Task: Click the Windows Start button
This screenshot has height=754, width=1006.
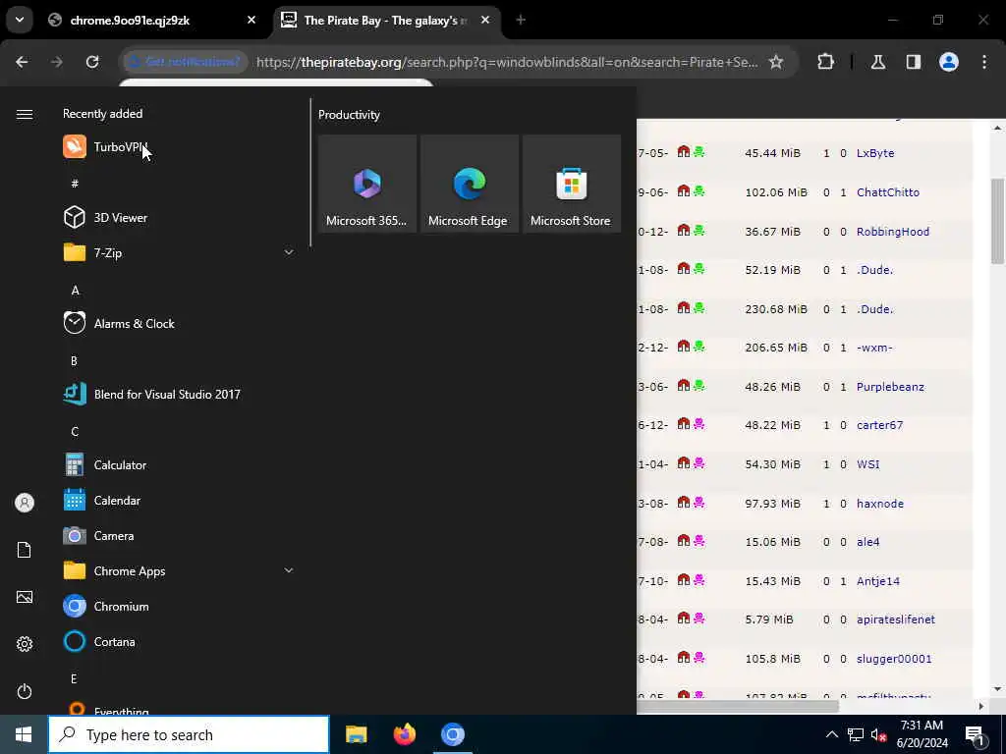Action: click(24, 734)
